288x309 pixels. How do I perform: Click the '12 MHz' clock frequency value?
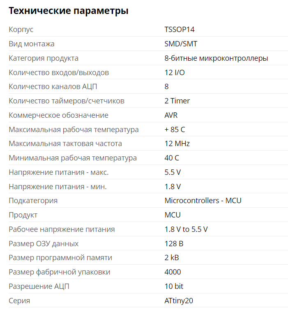(x=177, y=144)
